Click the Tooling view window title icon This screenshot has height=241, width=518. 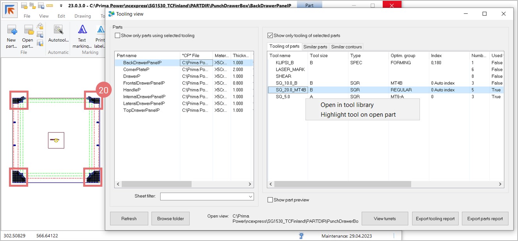tap(112, 14)
